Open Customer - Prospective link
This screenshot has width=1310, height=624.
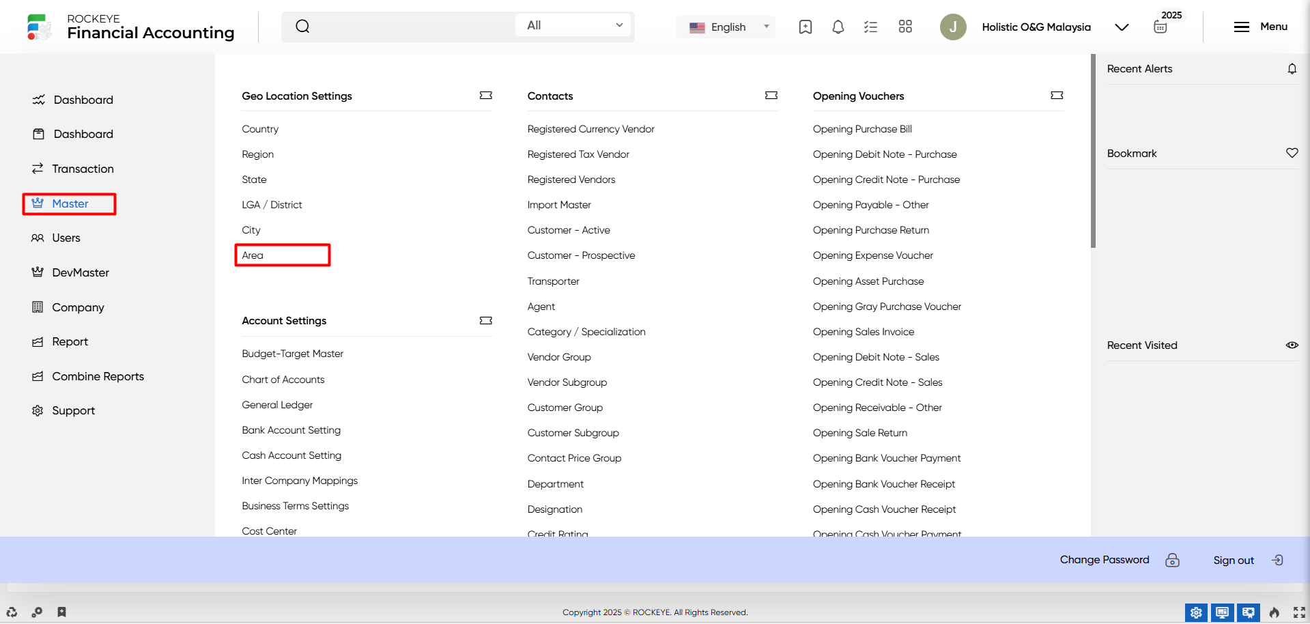point(581,255)
